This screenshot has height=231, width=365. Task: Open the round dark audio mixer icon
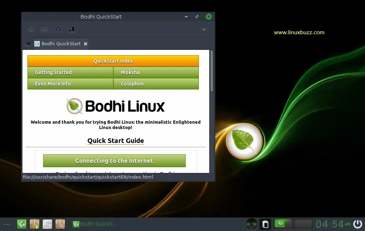(x=252, y=224)
